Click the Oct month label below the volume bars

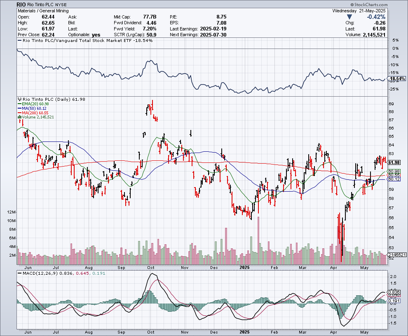pyautogui.click(x=151, y=267)
